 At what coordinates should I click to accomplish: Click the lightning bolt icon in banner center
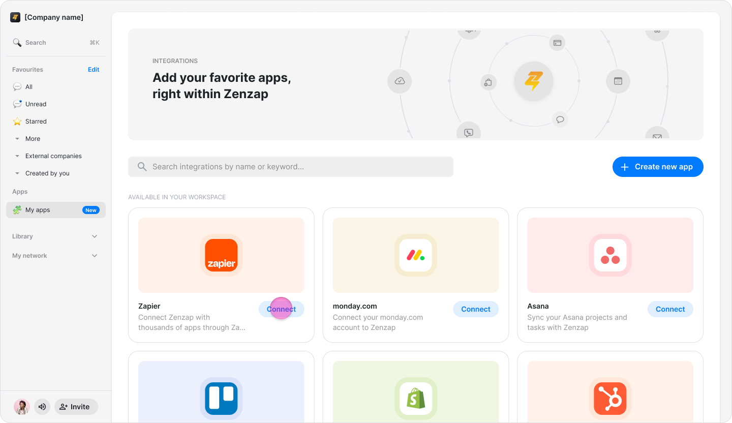pos(534,81)
